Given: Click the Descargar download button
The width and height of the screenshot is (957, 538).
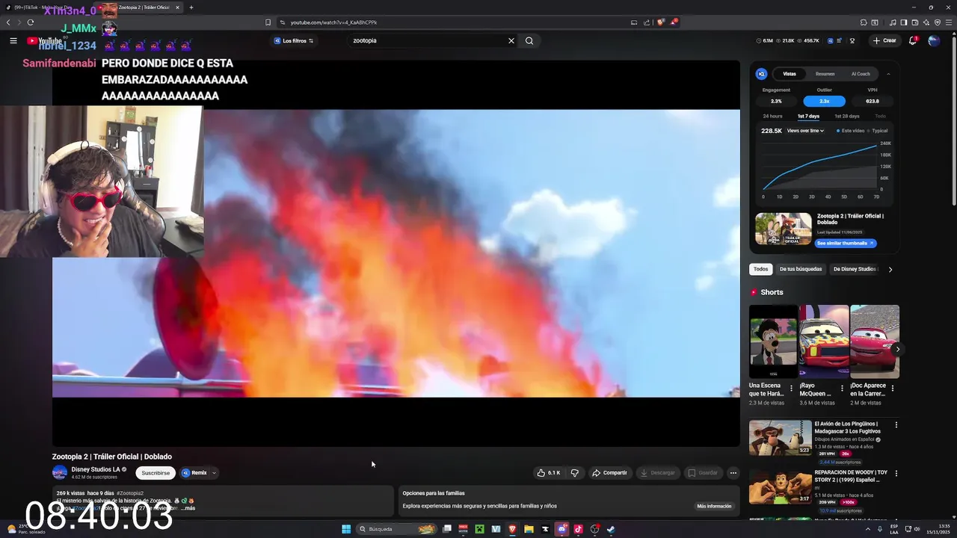Looking at the screenshot, I should [658, 472].
